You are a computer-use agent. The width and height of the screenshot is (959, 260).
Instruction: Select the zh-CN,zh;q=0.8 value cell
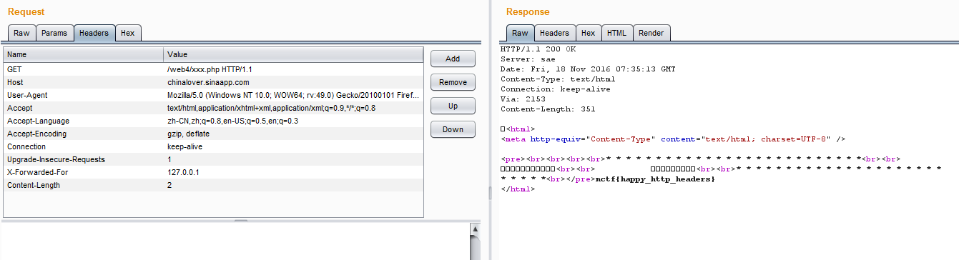pyautogui.click(x=293, y=121)
